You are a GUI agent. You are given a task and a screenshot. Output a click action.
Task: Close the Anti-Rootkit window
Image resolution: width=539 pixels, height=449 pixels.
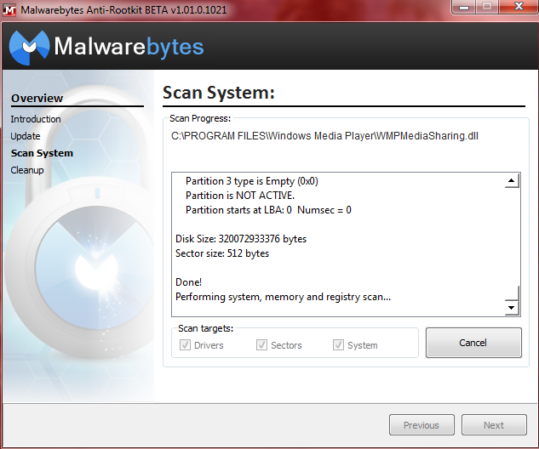coord(519,7)
